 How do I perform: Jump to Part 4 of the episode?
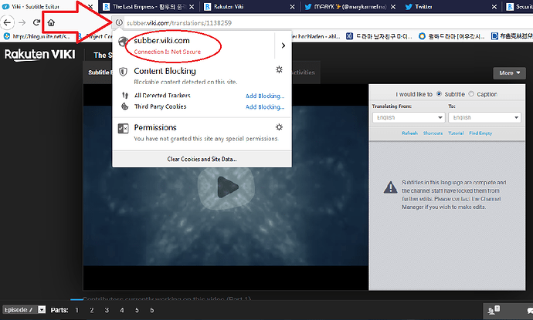pyautogui.click(x=122, y=310)
